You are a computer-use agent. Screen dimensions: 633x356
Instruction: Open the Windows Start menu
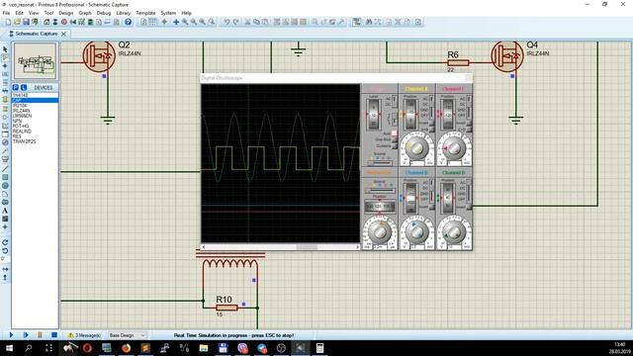point(9,348)
